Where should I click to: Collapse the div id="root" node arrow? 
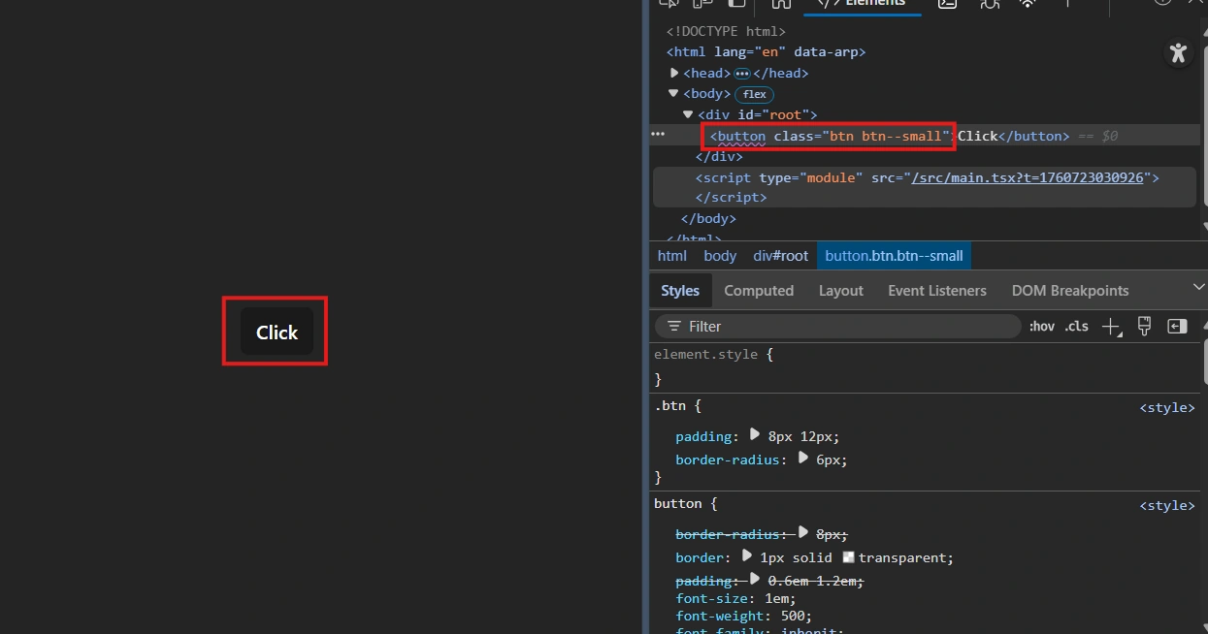pos(688,114)
